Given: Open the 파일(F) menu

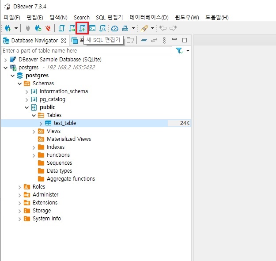Looking at the screenshot, I should coord(12,17).
